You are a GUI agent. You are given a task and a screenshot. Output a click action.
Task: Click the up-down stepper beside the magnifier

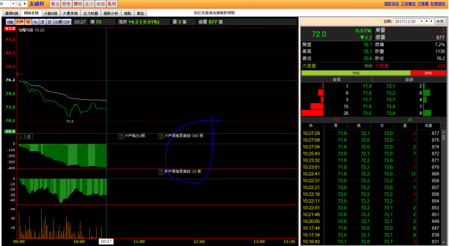(24, 4)
